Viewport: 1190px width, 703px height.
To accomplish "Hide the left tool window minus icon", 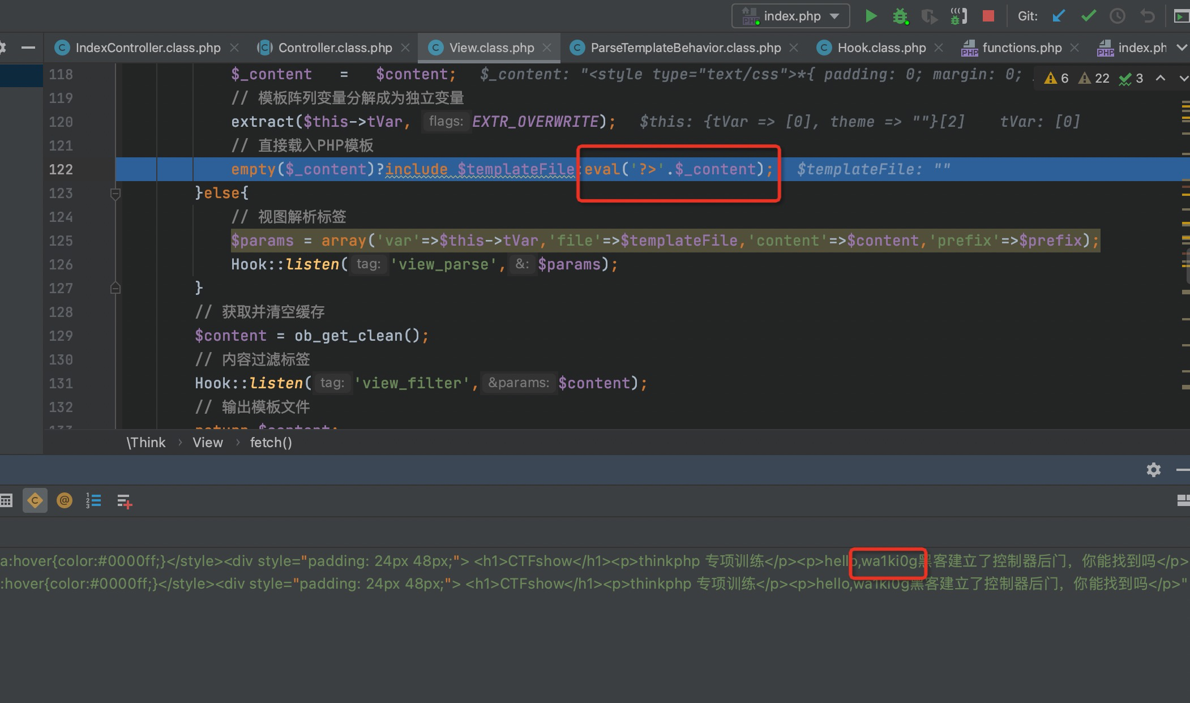I will tap(28, 48).
